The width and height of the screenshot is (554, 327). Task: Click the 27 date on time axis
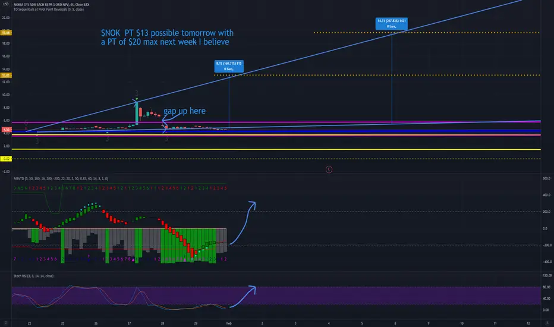point(129,323)
